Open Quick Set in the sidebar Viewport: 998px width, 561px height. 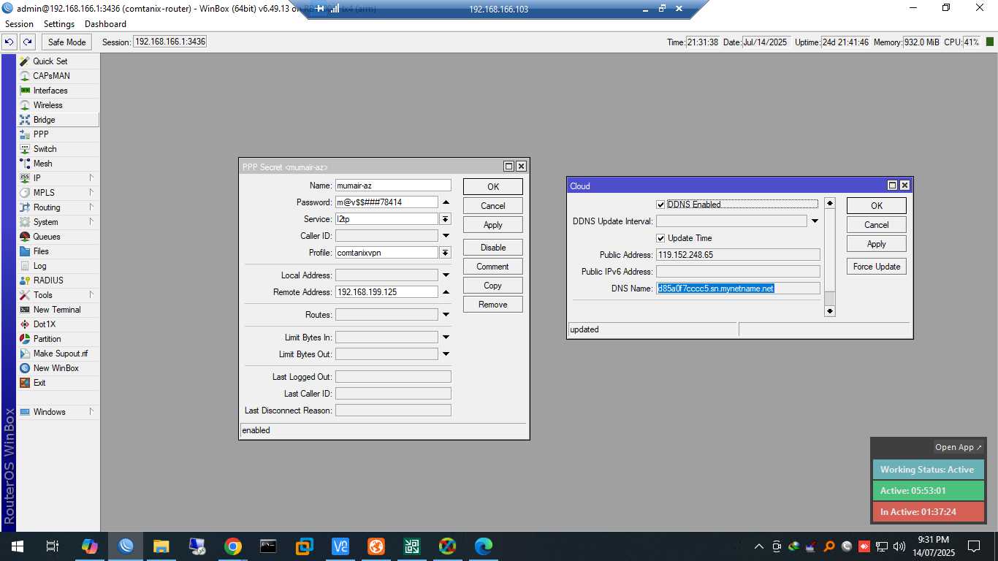tap(58, 61)
